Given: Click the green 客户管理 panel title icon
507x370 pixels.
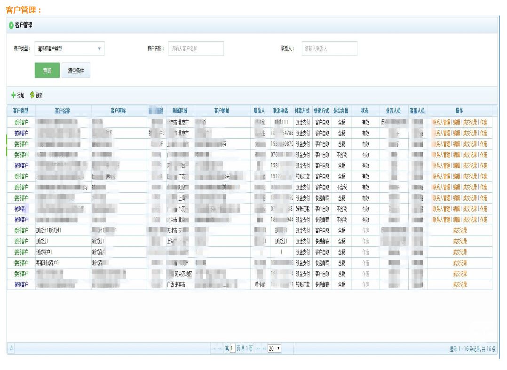Looking at the screenshot, I should pyautogui.click(x=11, y=25).
